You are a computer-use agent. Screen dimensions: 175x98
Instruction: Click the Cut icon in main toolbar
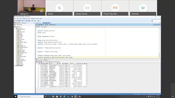click(26, 21)
